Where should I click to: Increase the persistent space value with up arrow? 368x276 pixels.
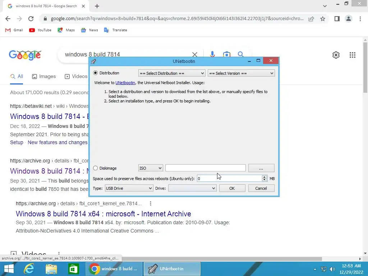(264, 177)
